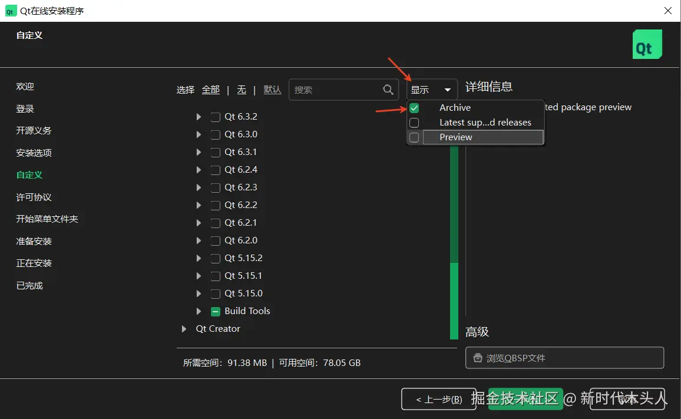Select the Qt 5.15.2 checkbox

click(x=216, y=259)
